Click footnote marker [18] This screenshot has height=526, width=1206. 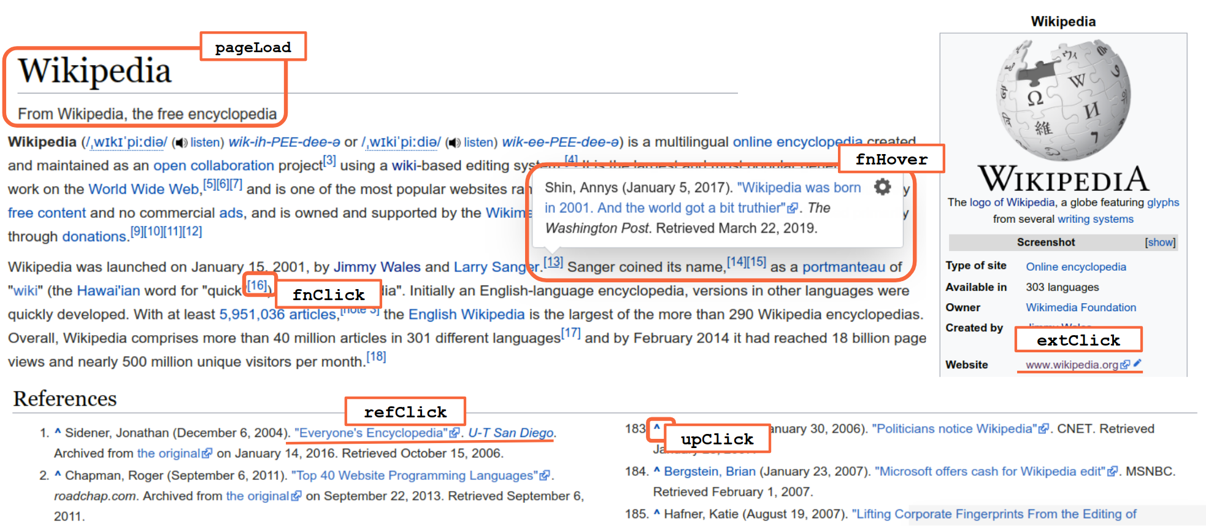point(376,357)
